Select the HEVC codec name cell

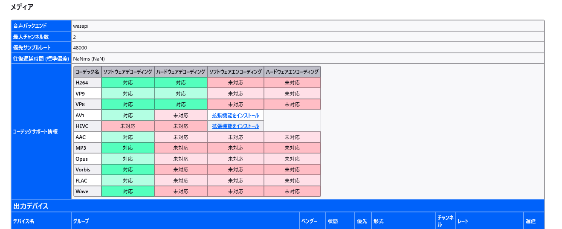pos(87,126)
